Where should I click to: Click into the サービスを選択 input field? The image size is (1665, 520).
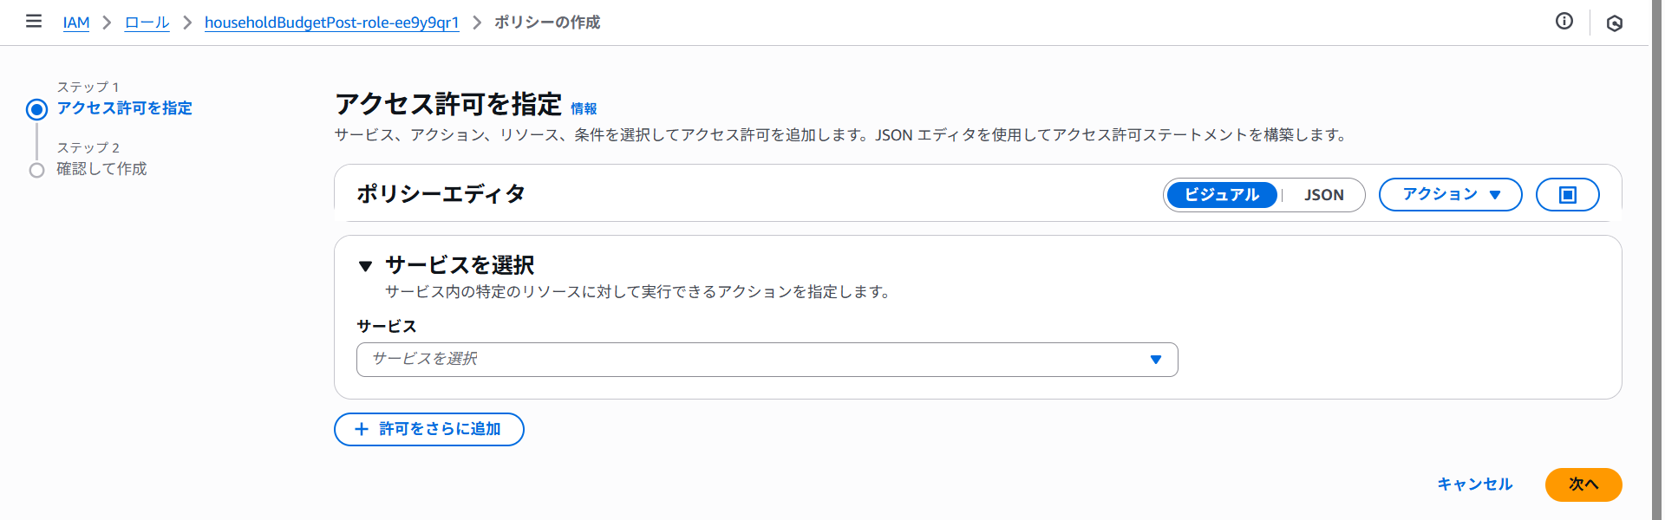point(746,360)
